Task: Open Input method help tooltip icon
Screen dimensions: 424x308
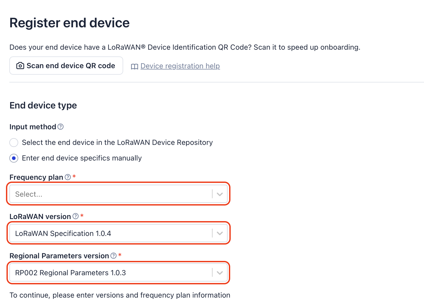Action: click(x=61, y=127)
